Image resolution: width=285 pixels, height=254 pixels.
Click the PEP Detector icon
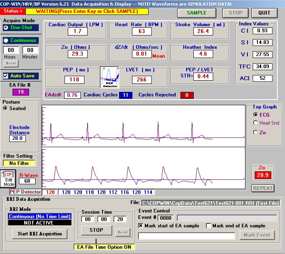point(108,77)
